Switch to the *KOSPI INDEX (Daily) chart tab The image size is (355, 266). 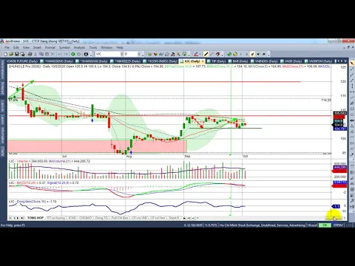click(x=160, y=61)
